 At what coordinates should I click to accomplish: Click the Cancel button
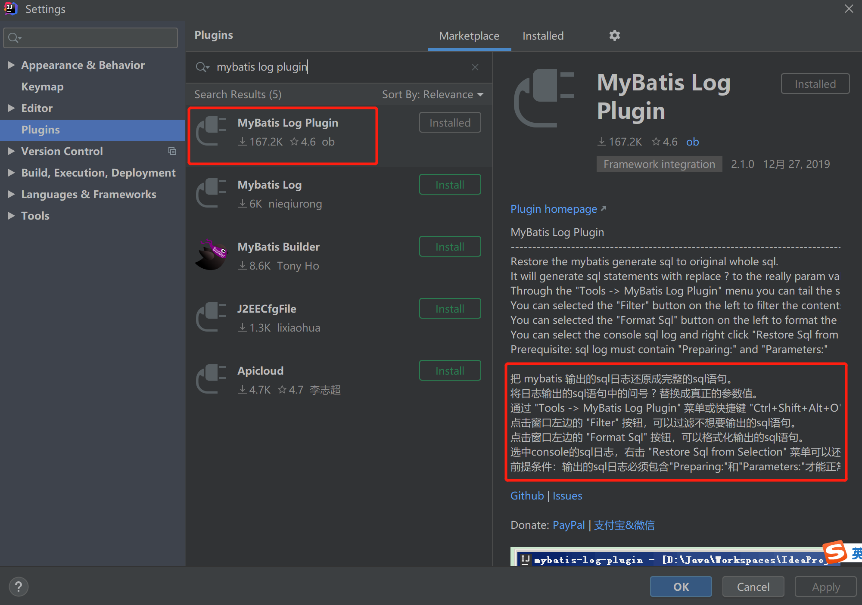[753, 586]
